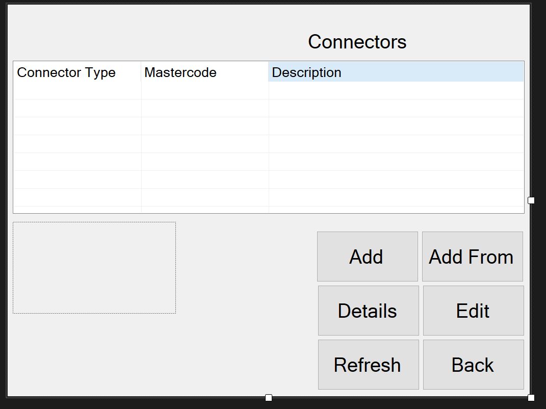Click the form's bottom-right corner resize handle
Viewport: 546px width, 409px height.
(531, 397)
